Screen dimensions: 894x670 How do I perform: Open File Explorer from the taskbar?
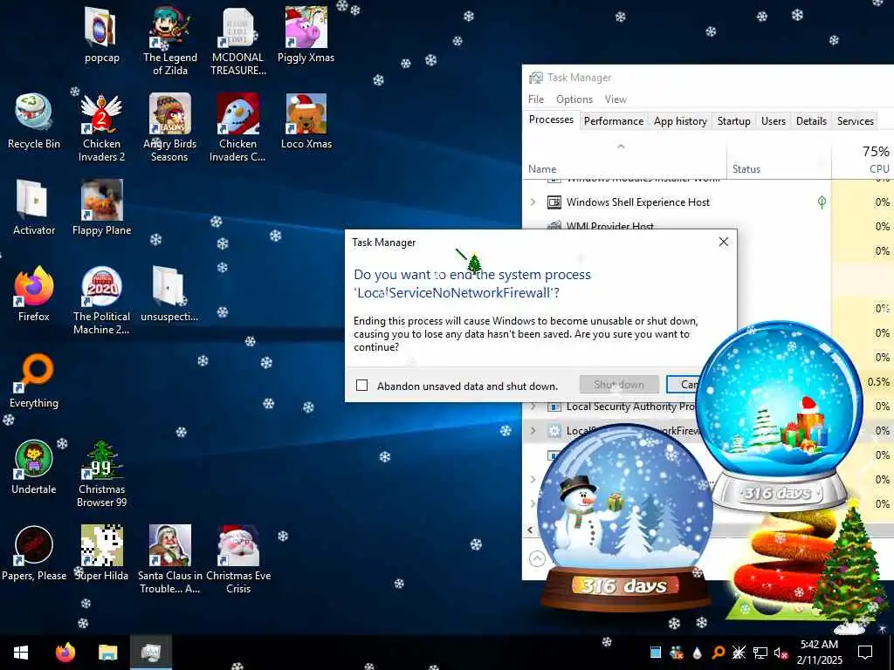coord(107,652)
